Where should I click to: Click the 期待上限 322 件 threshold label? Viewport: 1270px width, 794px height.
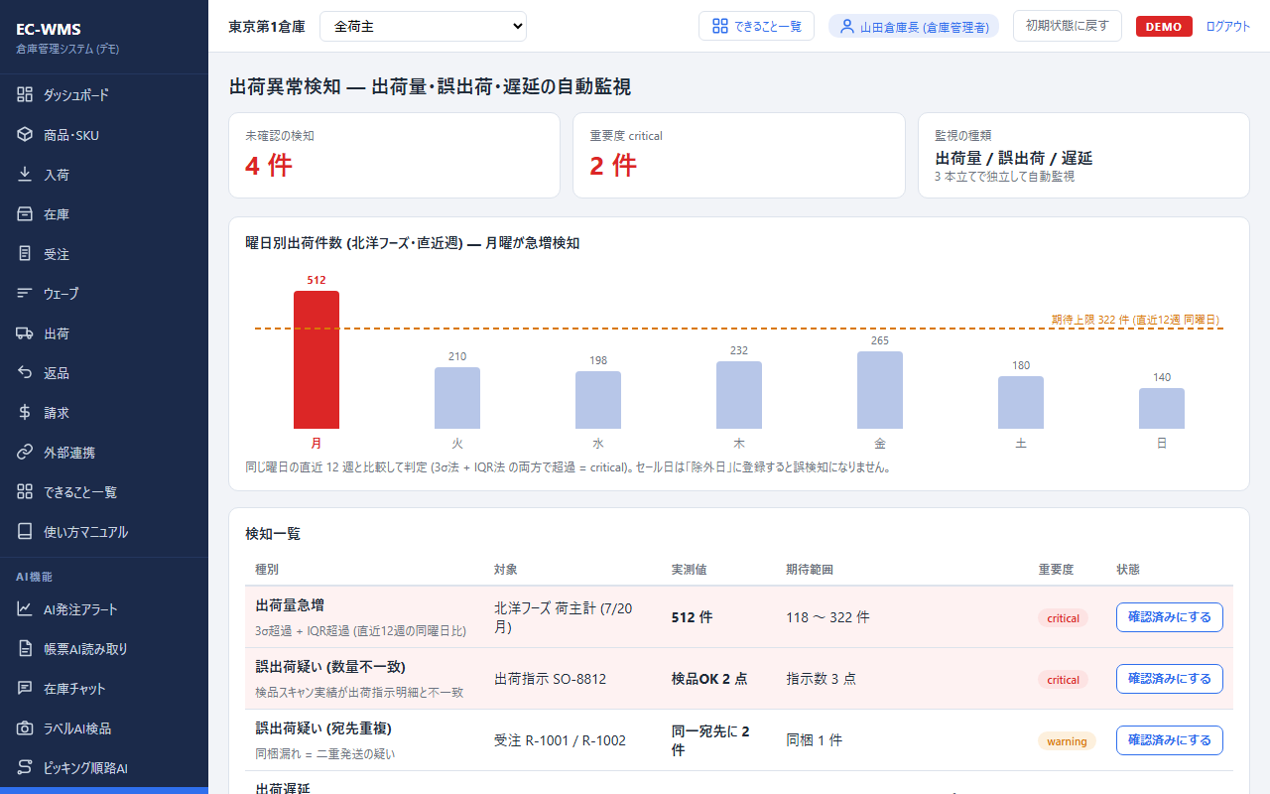(1135, 320)
